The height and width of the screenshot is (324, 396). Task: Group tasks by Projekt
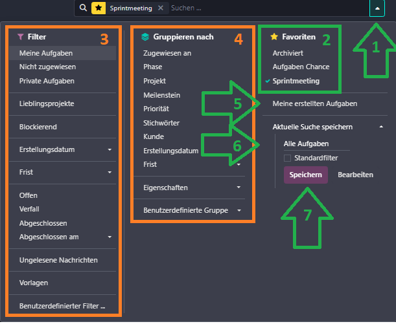point(154,81)
